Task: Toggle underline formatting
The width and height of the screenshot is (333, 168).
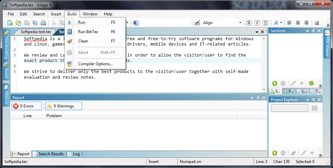Action: [x=266, y=23]
